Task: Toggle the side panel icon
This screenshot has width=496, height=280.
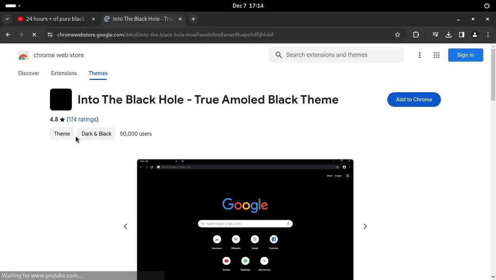Action: click(x=462, y=35)
